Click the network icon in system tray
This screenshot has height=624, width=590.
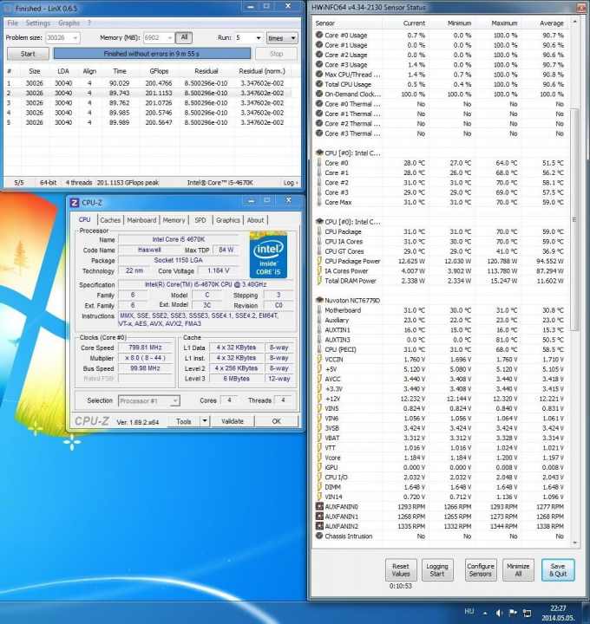[x=527, y=613]
